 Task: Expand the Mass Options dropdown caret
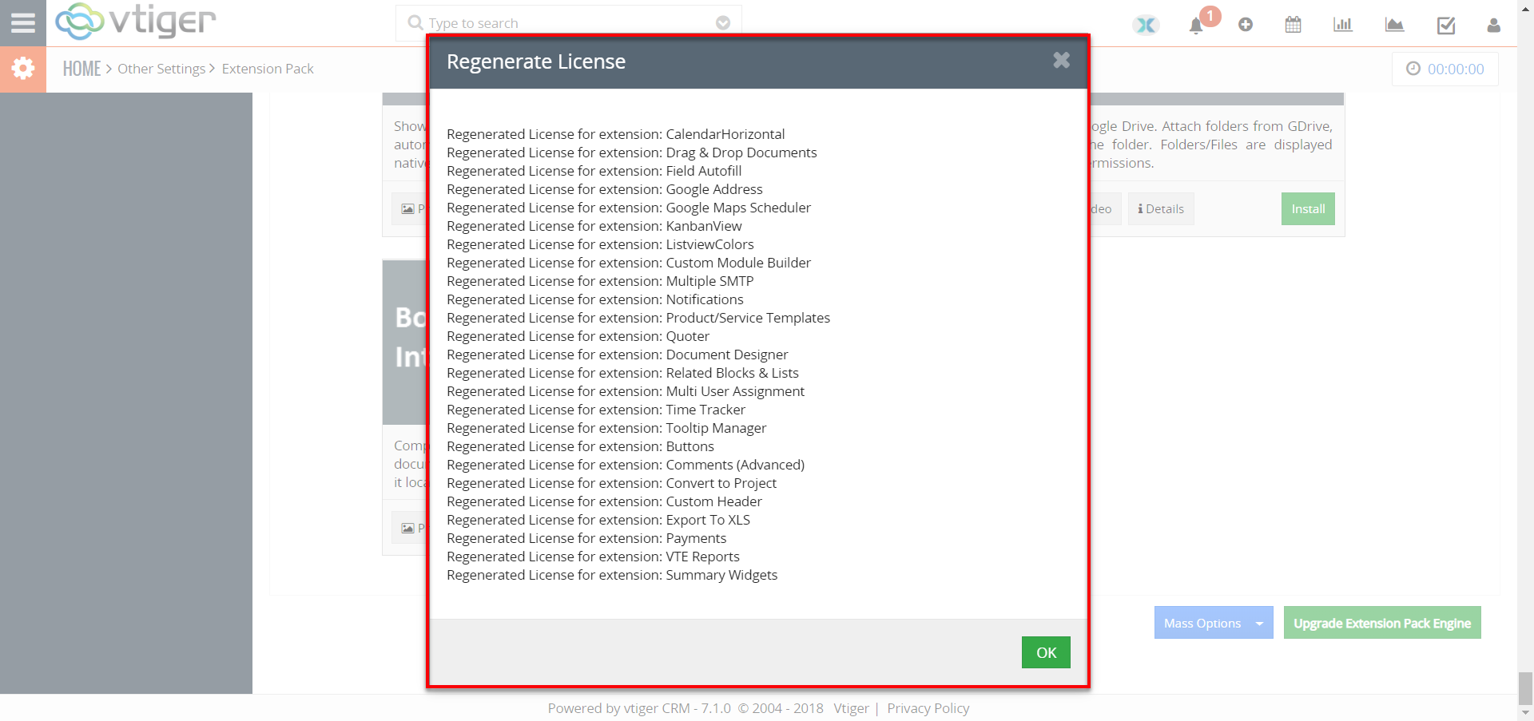coord(1260,623)
